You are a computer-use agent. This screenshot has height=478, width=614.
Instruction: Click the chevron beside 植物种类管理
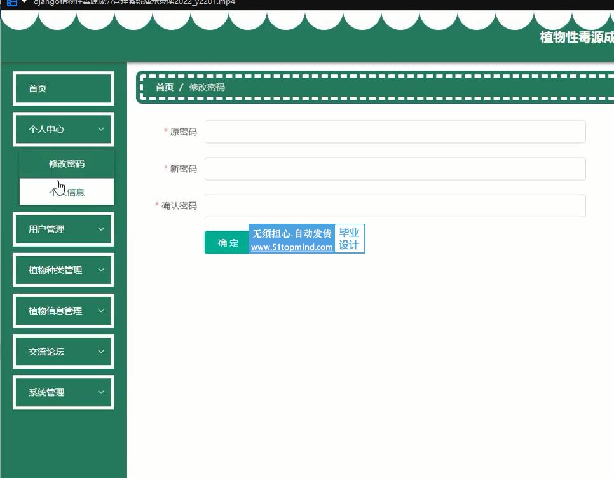point(101,270)
